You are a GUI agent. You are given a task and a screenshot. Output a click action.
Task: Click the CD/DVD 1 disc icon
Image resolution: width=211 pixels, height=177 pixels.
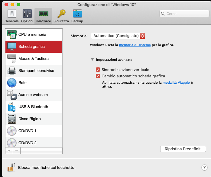[x=12, y=131]
